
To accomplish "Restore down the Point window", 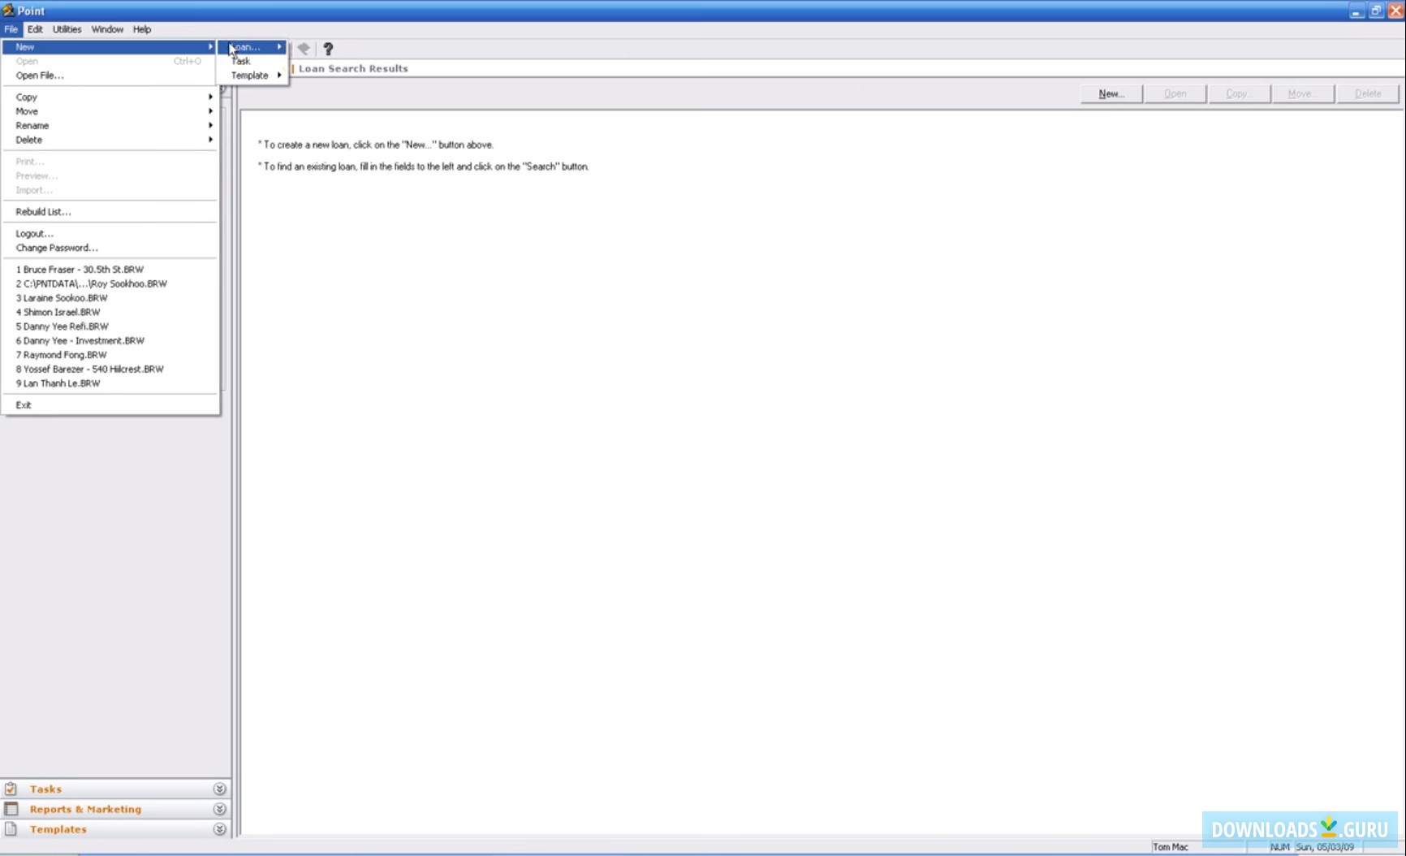I will 1376,11.
